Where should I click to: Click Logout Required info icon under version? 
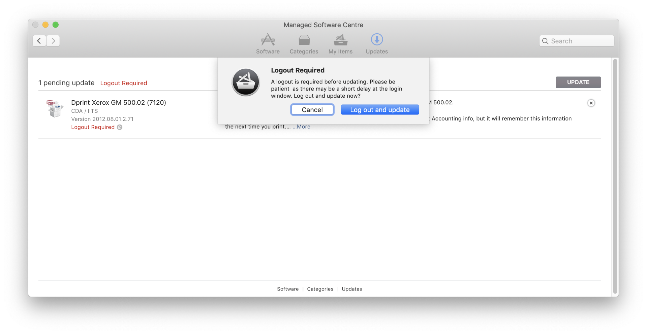tap(120, 127)
